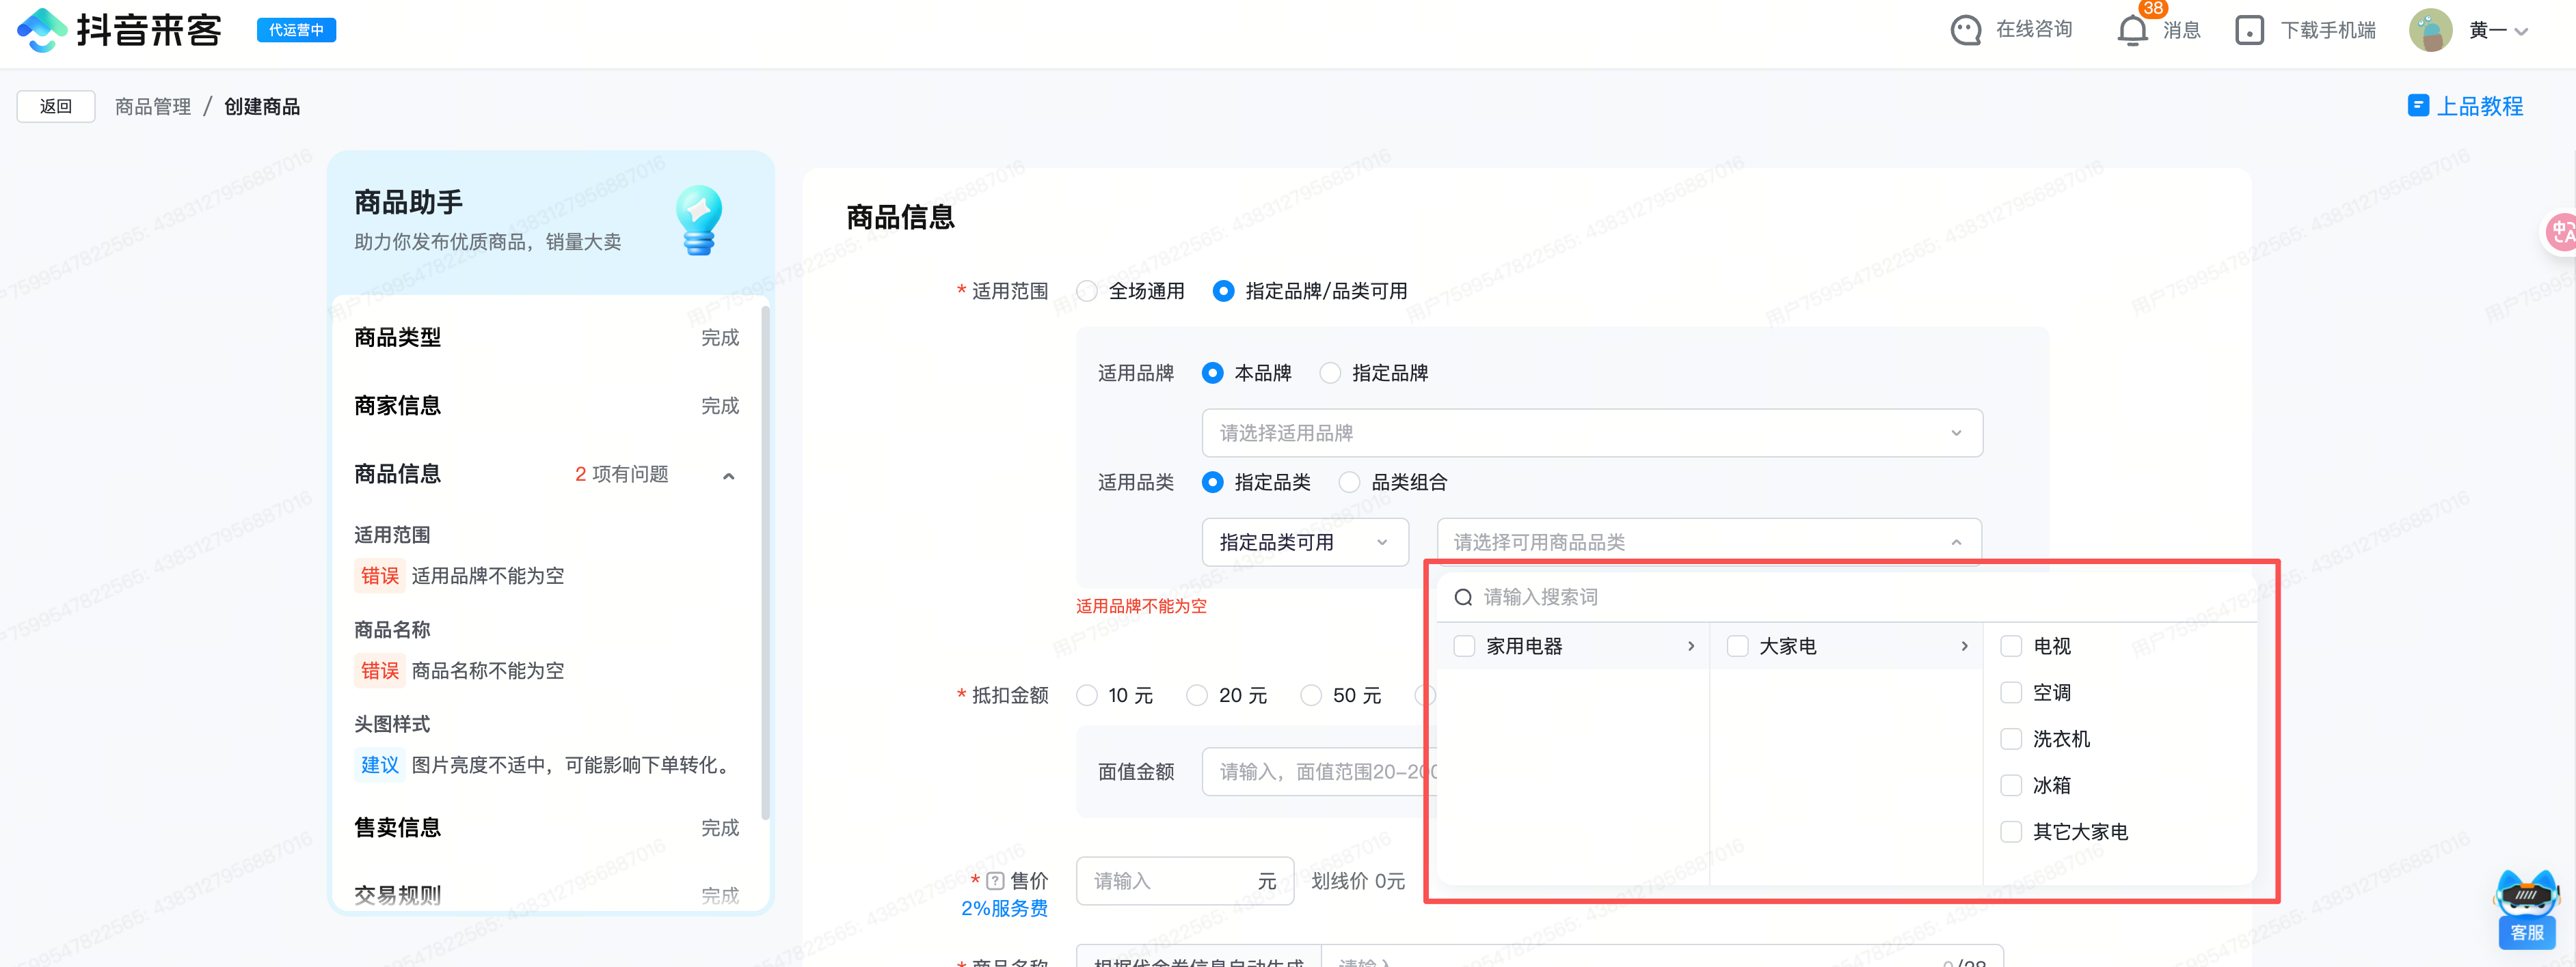Image resolution: width=2576 pixels, height=967 pixels.
Task: Open the notification bell with 38 badge
Action: pyautogui.click(x=2132, y=30)
